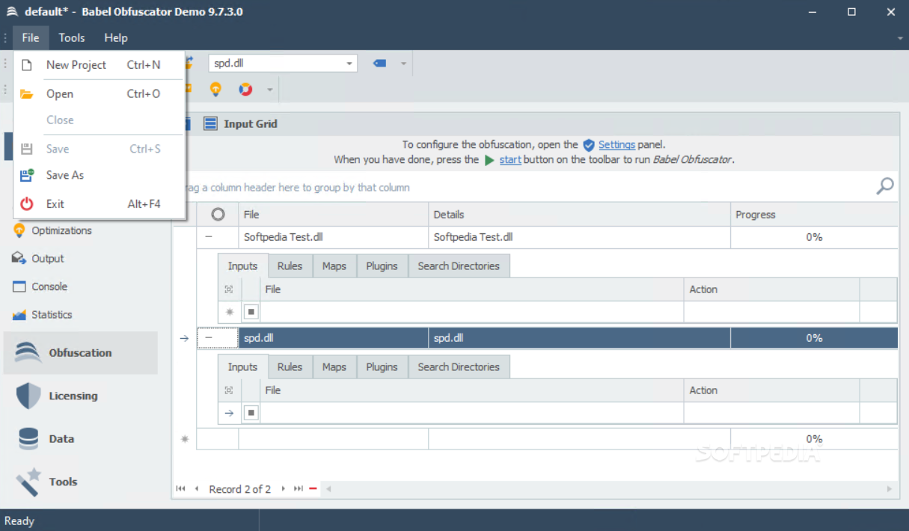Screen dimensions: 909x531
Task: Go to previous record in navigator
Action: pos(197,489)
